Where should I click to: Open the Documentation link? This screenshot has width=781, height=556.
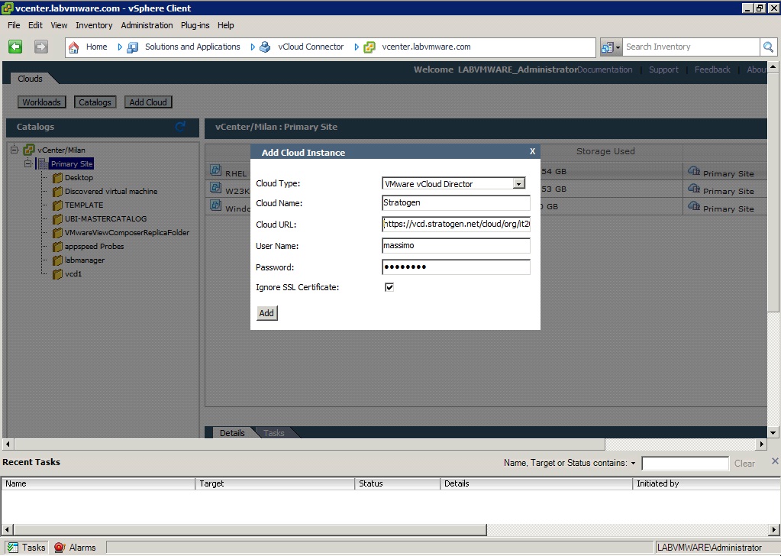coord(605,69)
